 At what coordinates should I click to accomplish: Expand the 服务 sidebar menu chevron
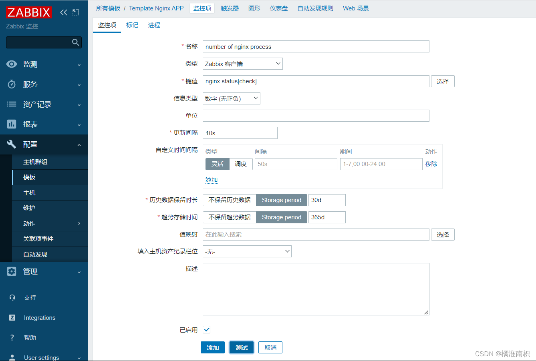(x=79, y=85)
